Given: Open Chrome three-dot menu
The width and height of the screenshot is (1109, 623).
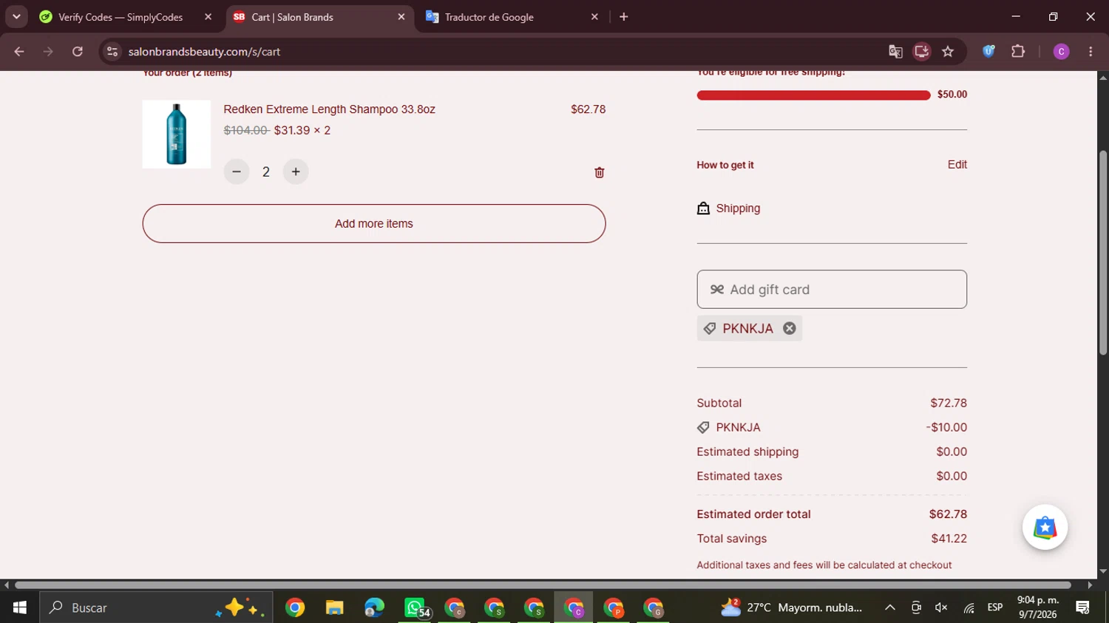Looking at the screenshot, I should tap(1091, 52).
